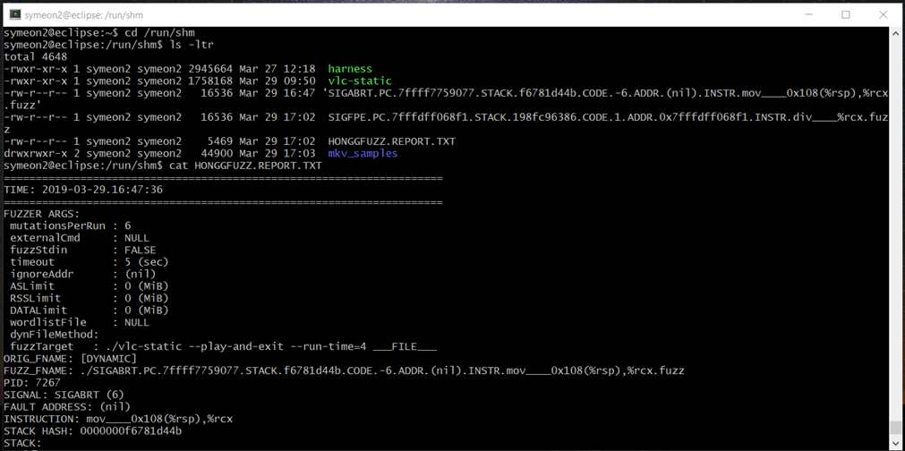Click the '2945664' file size of harness
Viewport: 905px width, 451px height.
210,69
